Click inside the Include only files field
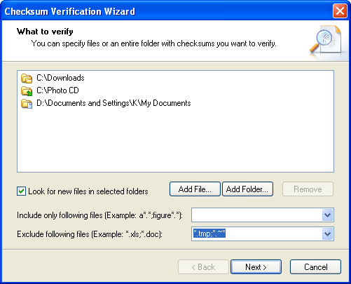The image size is (351, 284). point(257,215)
